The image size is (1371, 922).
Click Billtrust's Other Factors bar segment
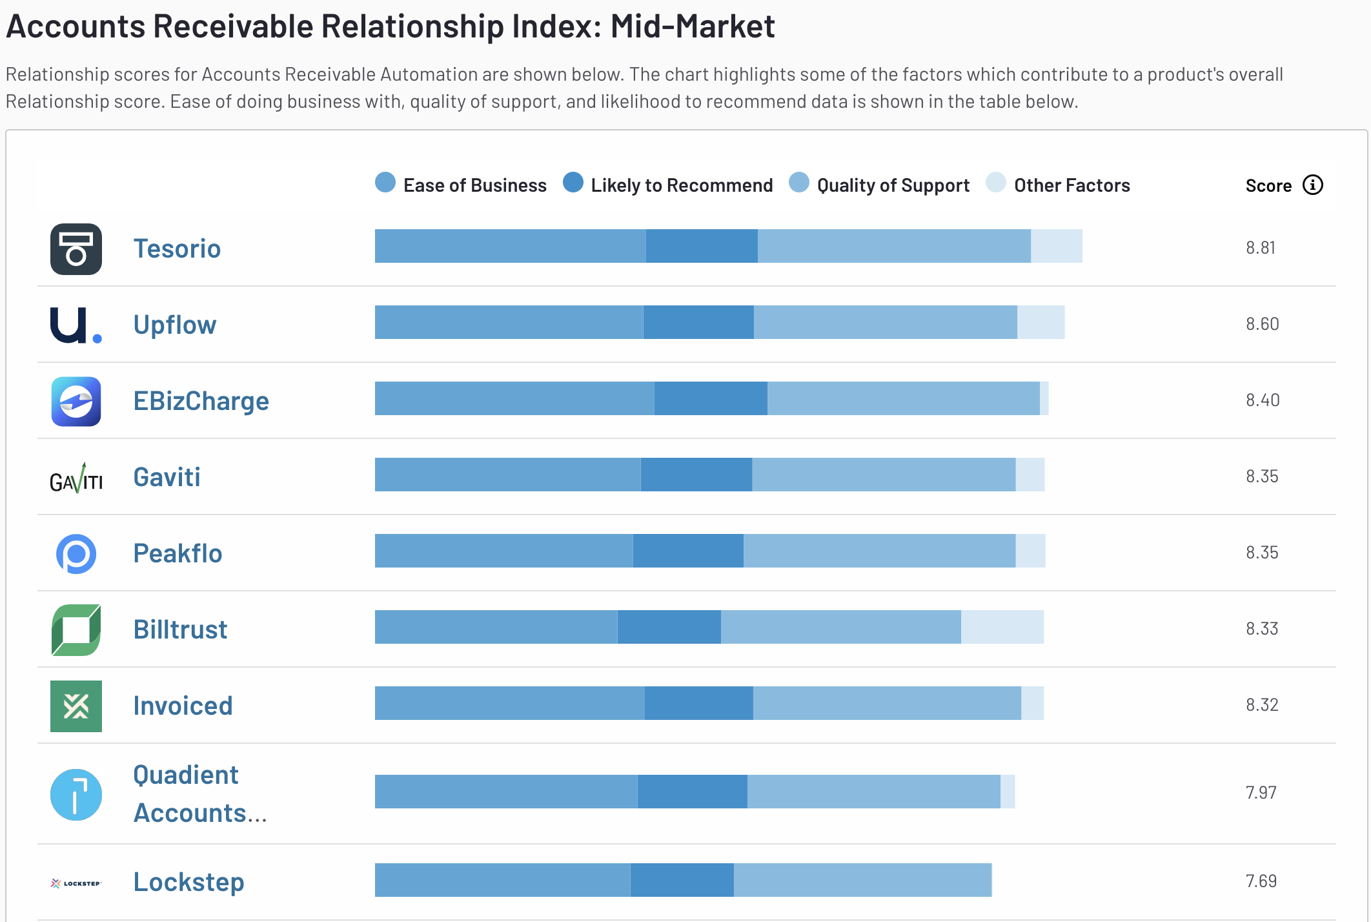[1002, 627]
